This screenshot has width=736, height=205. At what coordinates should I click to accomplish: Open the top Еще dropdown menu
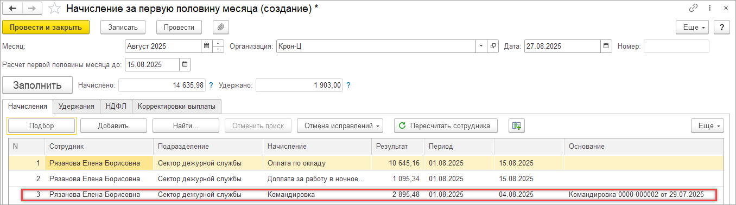(693, 27)
